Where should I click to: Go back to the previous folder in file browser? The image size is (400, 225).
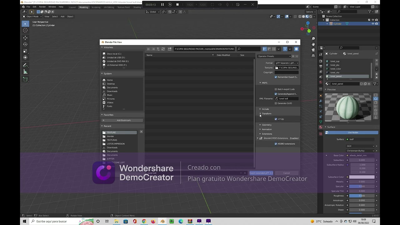[149, 49]
